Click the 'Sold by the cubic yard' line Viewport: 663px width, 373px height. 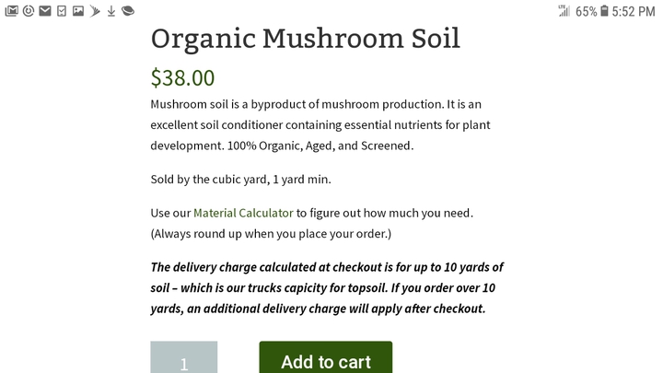pos(240,180)
